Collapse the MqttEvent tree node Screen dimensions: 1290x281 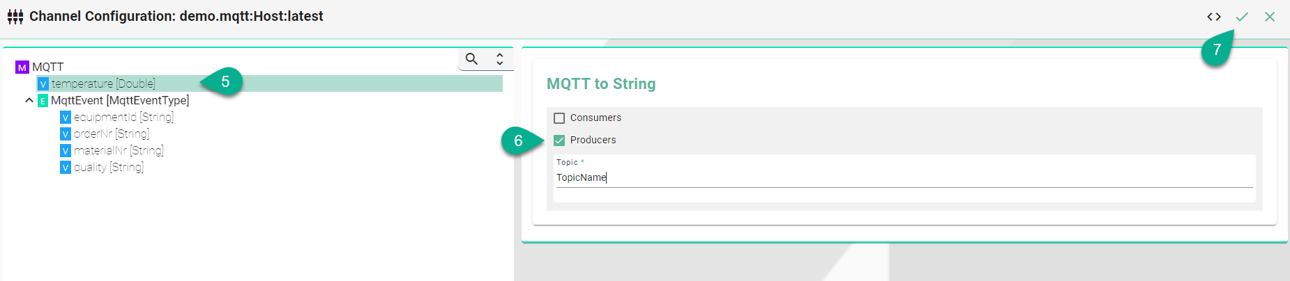point(29,101)
